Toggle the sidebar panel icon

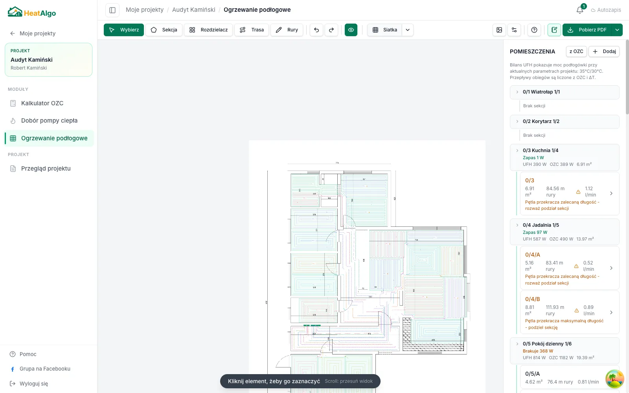click(112, 10)
